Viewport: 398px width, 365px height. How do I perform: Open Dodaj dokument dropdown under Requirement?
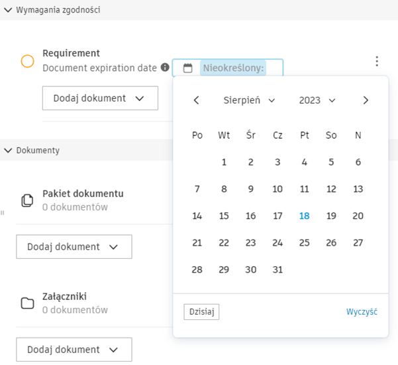click(x=100, y=98)
